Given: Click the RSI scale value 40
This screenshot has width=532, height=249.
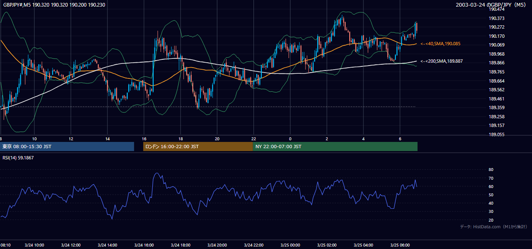Looking at the screenshot, I should tap(491, 203).
